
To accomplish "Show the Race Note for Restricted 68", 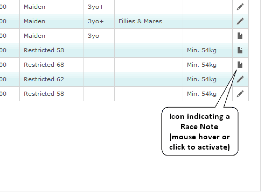I will click(x=240, y=65).
